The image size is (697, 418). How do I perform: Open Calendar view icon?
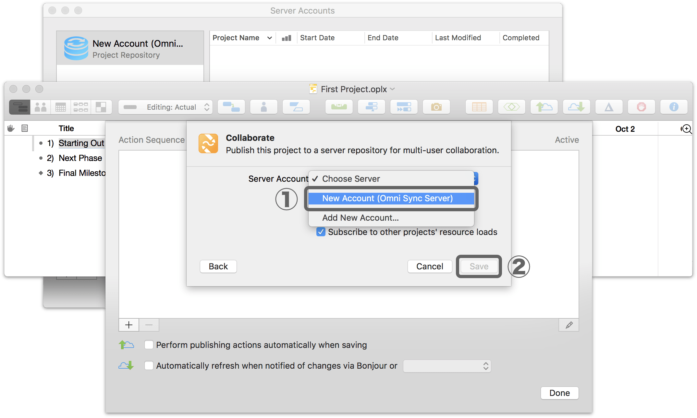coord(61,107)
